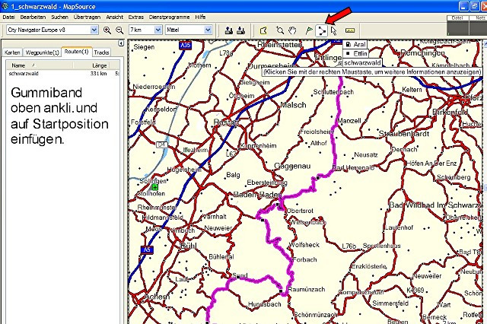The image size is (487, 324).
Task: Sort list by the Name column header
Action: click(x=30, y=65)
